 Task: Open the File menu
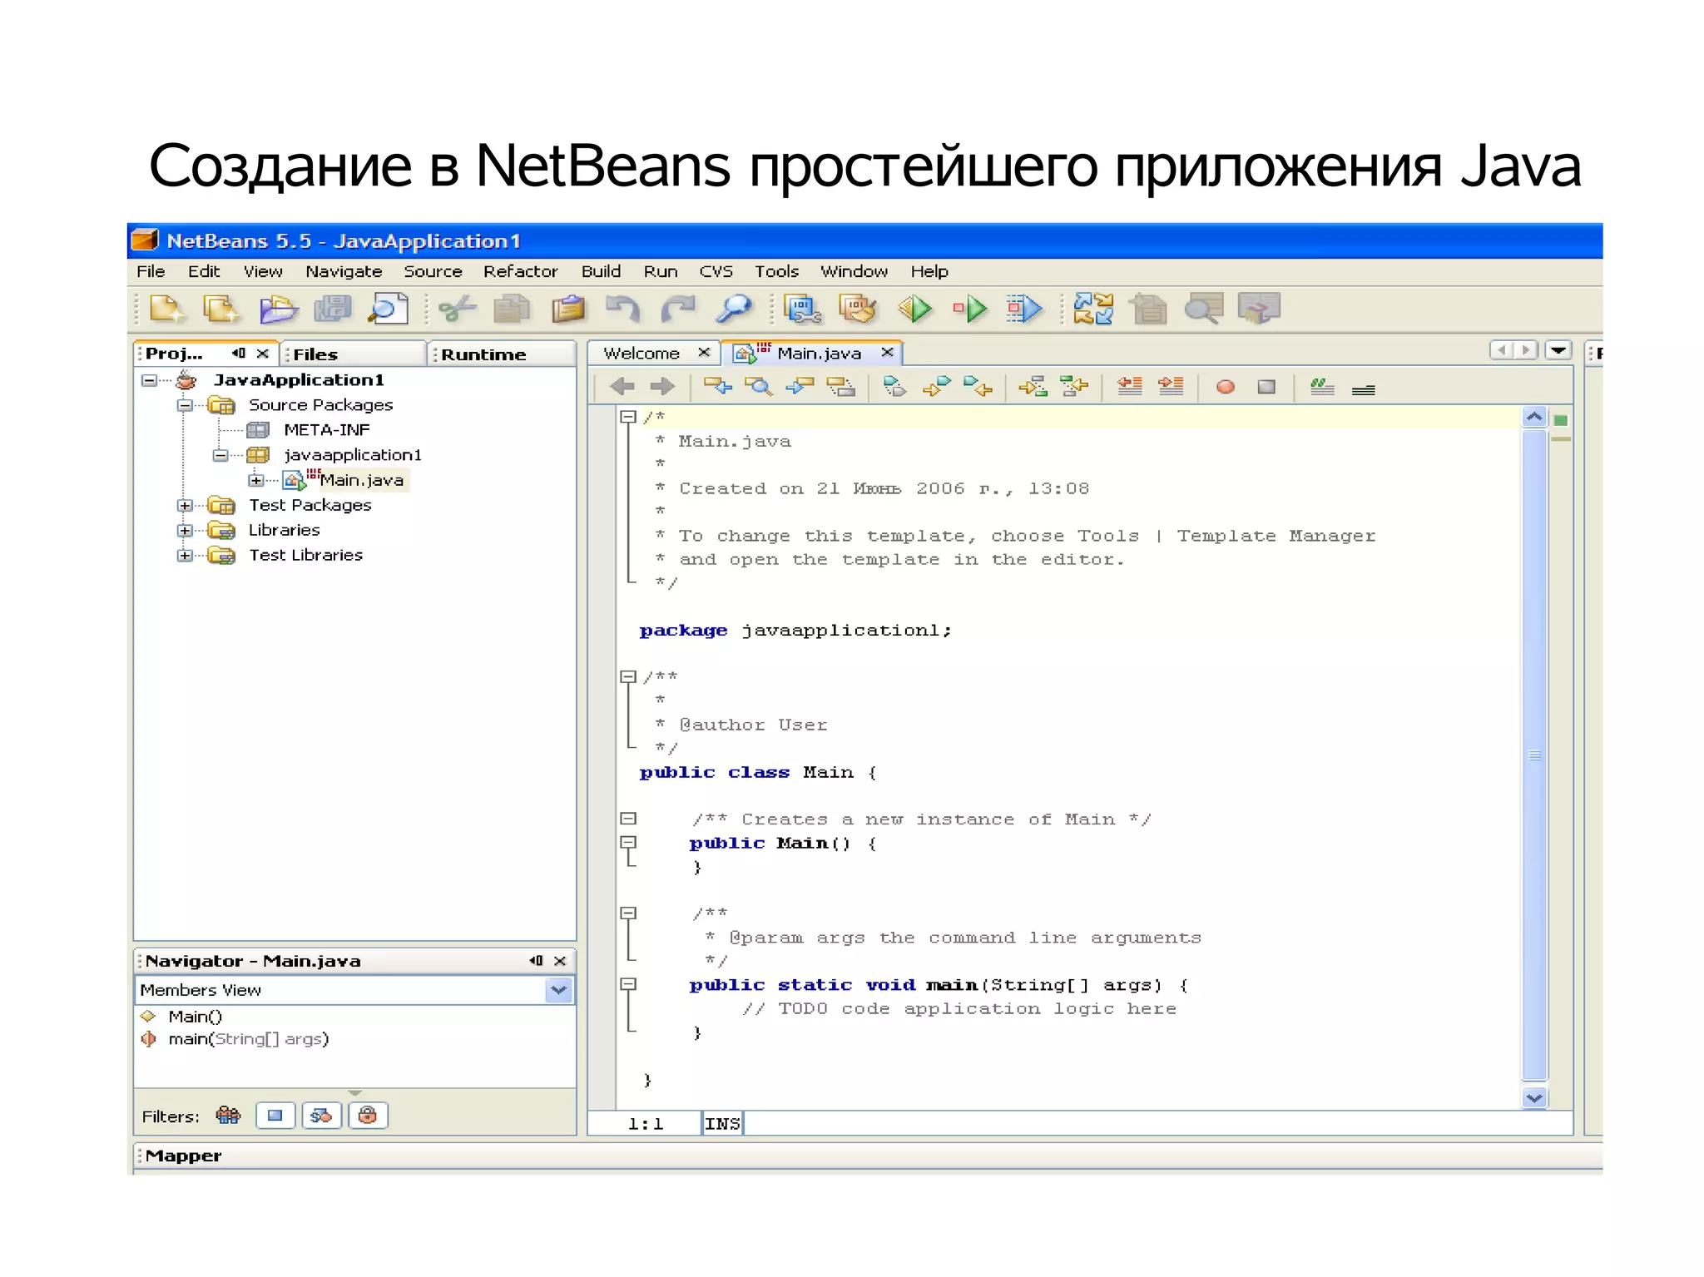click(151, 271)
